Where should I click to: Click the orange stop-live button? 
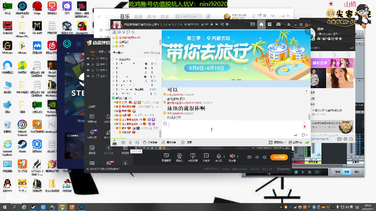(x=279, y=157)
